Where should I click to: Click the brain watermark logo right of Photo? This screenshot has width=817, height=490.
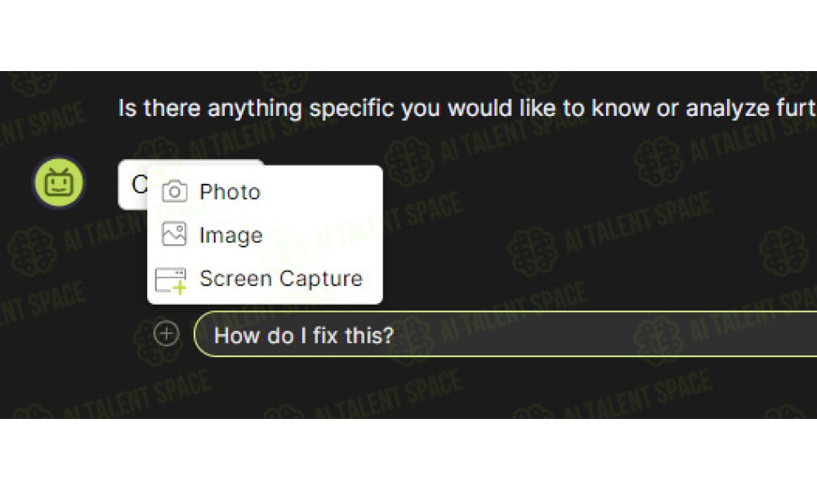tap(408, 162)
